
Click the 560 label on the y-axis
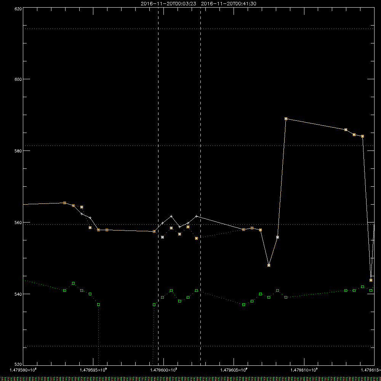coord(18,223)
